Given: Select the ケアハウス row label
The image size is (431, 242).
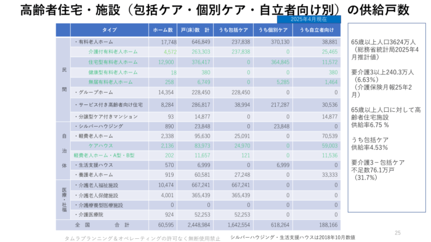Looking at the screenshot, I should coord(100,146).
